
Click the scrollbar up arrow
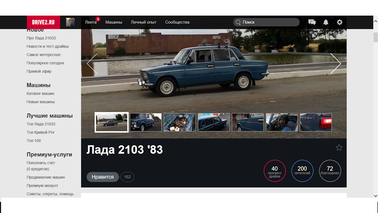[x=376, y=21]
